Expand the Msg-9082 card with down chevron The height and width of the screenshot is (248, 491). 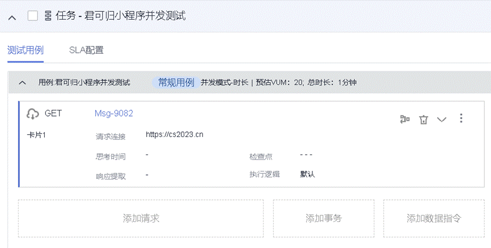pyautogui.click(x=442, y=119)
